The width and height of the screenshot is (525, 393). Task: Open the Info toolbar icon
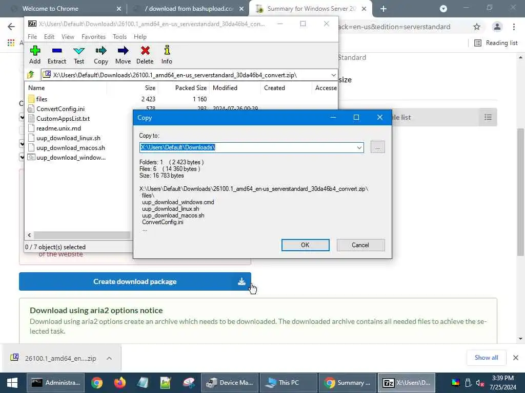(x=167, y=55)
